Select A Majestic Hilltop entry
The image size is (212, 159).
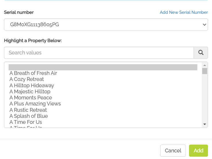click(x=30, y=92)
